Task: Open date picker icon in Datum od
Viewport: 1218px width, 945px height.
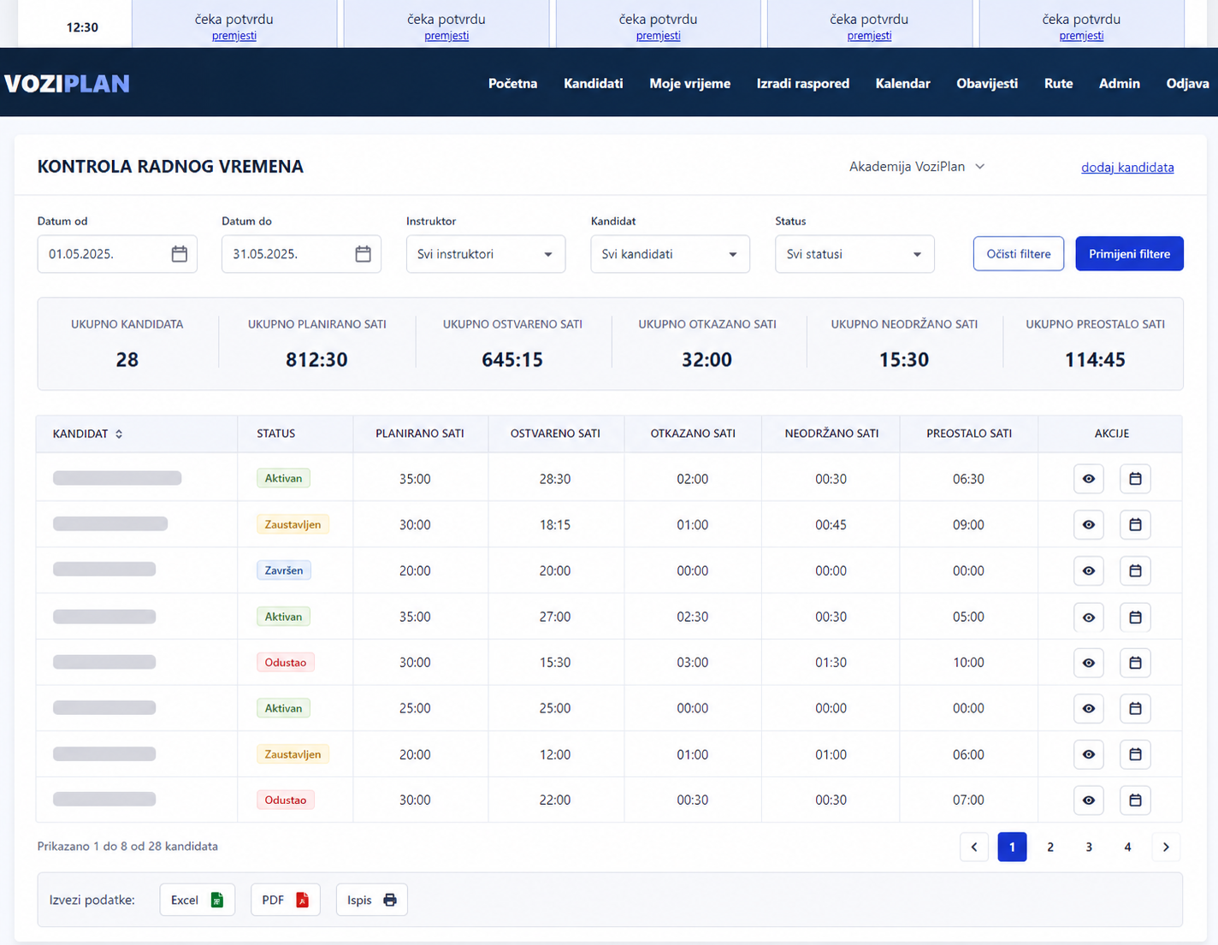Action: point(179,254)
